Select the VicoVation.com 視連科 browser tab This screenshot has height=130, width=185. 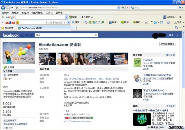[x=44, y=28]
